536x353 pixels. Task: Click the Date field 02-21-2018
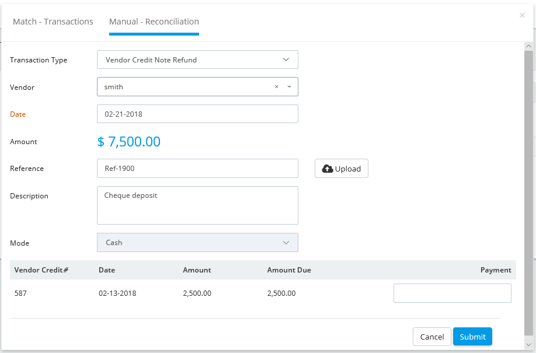pos(197,114)
